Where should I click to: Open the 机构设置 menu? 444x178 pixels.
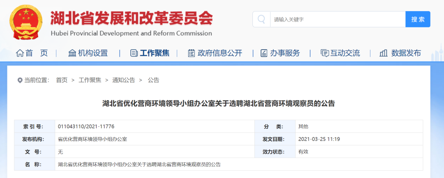point(92,53)
